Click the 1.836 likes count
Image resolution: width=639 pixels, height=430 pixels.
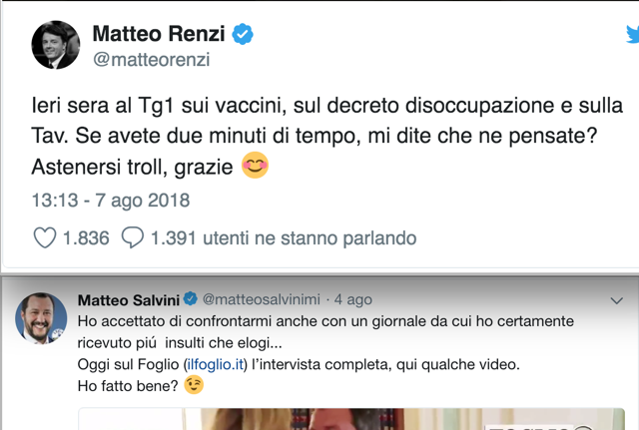point(85,238)
